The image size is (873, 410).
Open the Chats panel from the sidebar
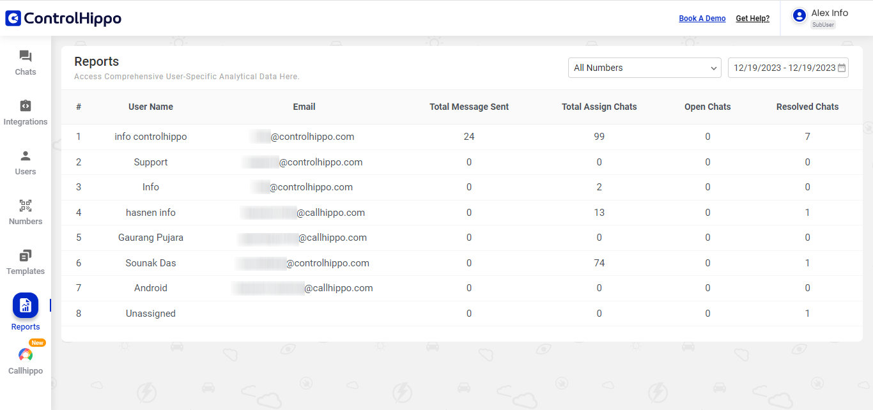tap(25, 63)
